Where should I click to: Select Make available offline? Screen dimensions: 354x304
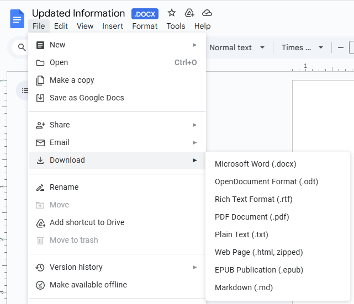click(x=88, y=285)
